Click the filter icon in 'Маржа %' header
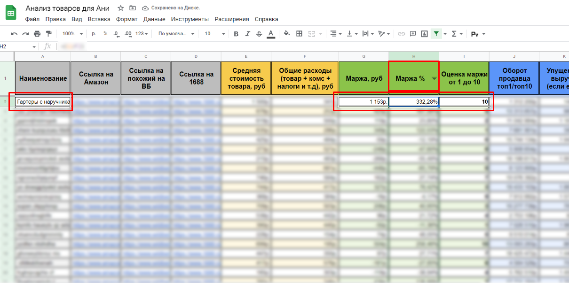 coord(434,79)
